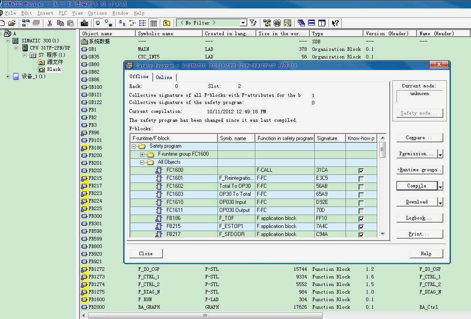Click the Download to PLC icon
Viewport: 471px width, 319px height.
point(84,23)
